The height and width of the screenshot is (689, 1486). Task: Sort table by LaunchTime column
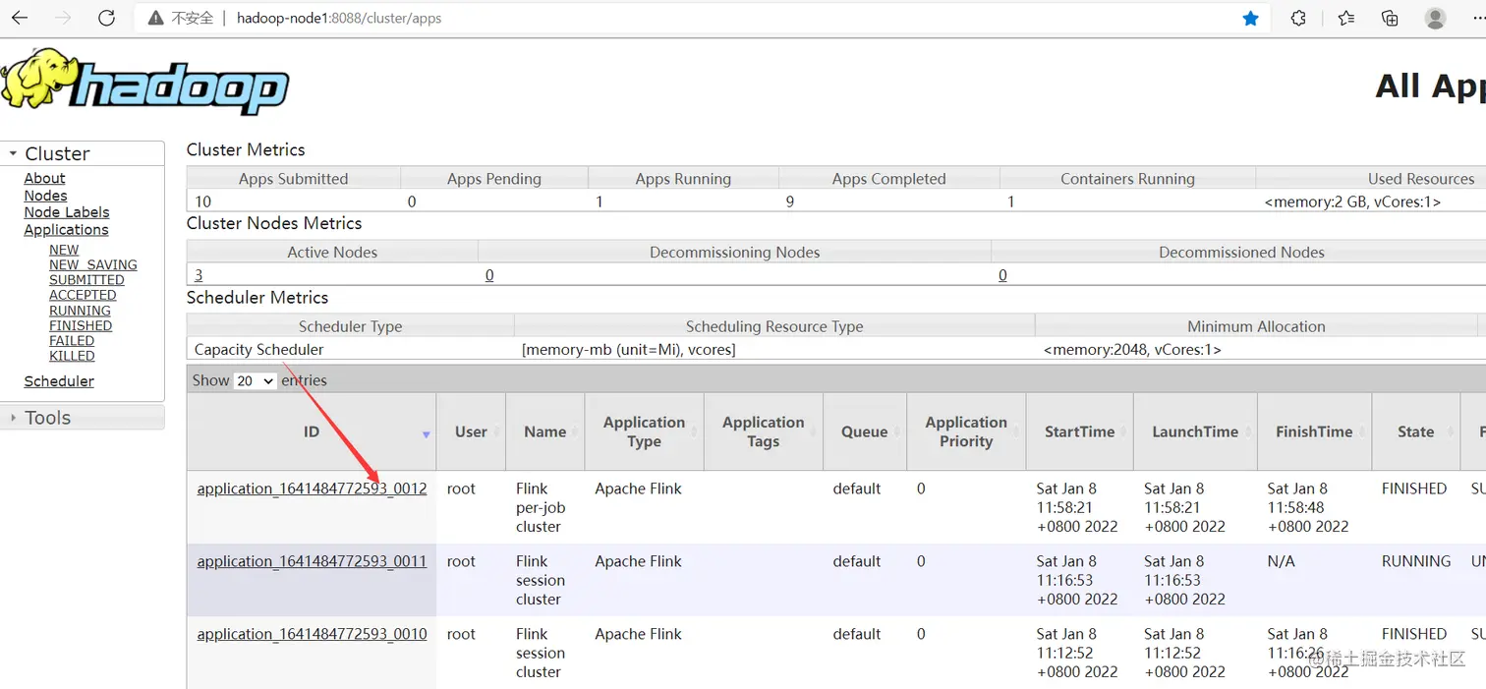click(1195, 431)
